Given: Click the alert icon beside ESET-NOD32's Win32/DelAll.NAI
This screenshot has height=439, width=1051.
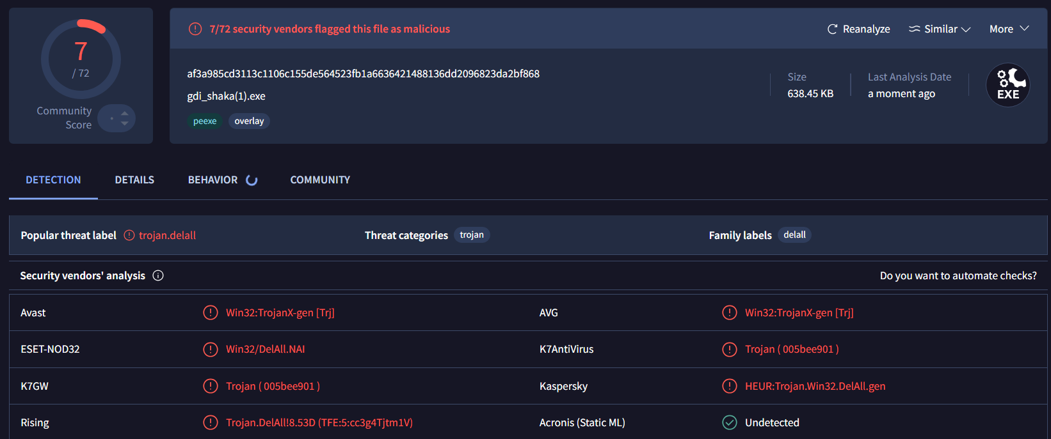Looking at the screenshot, I should coord(210,349).
